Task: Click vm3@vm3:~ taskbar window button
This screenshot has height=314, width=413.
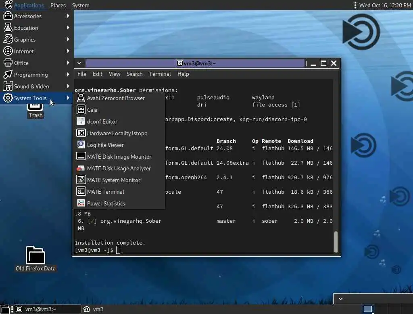Action: (48, 309)
